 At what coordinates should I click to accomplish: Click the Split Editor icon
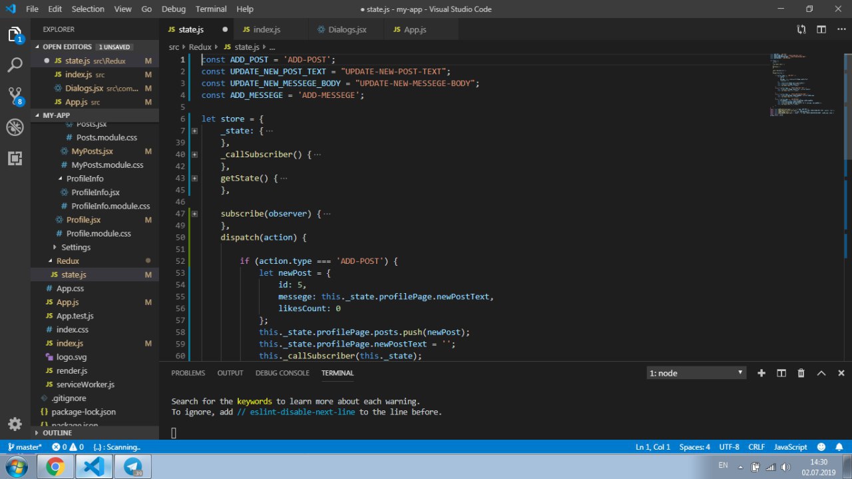coord(821,29)
